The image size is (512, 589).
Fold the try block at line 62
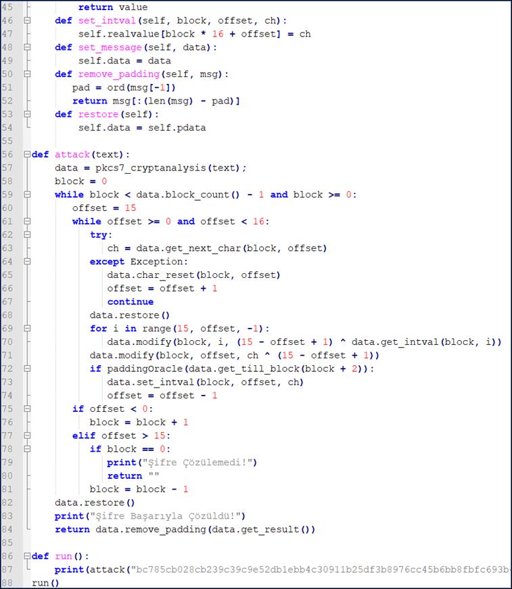(27, 235)
